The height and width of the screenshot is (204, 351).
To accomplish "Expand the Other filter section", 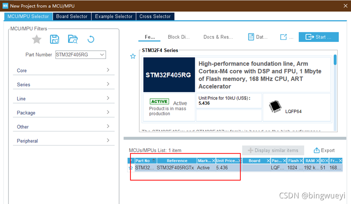I will click(x=64, y=127).
